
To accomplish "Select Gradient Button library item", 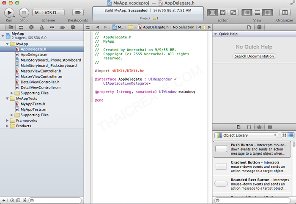I will 252,166.
